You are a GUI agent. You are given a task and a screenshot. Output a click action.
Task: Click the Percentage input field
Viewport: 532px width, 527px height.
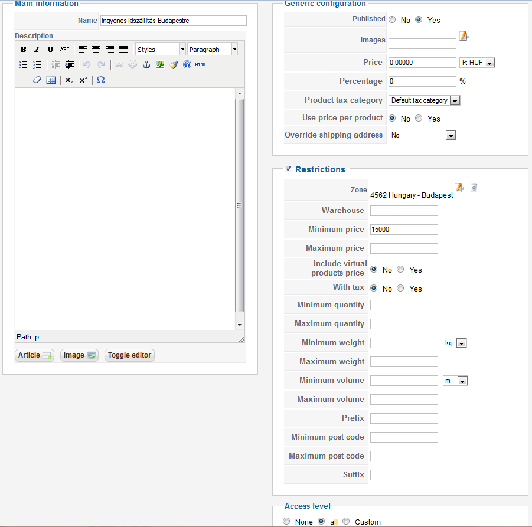click(x=422, y=81)
